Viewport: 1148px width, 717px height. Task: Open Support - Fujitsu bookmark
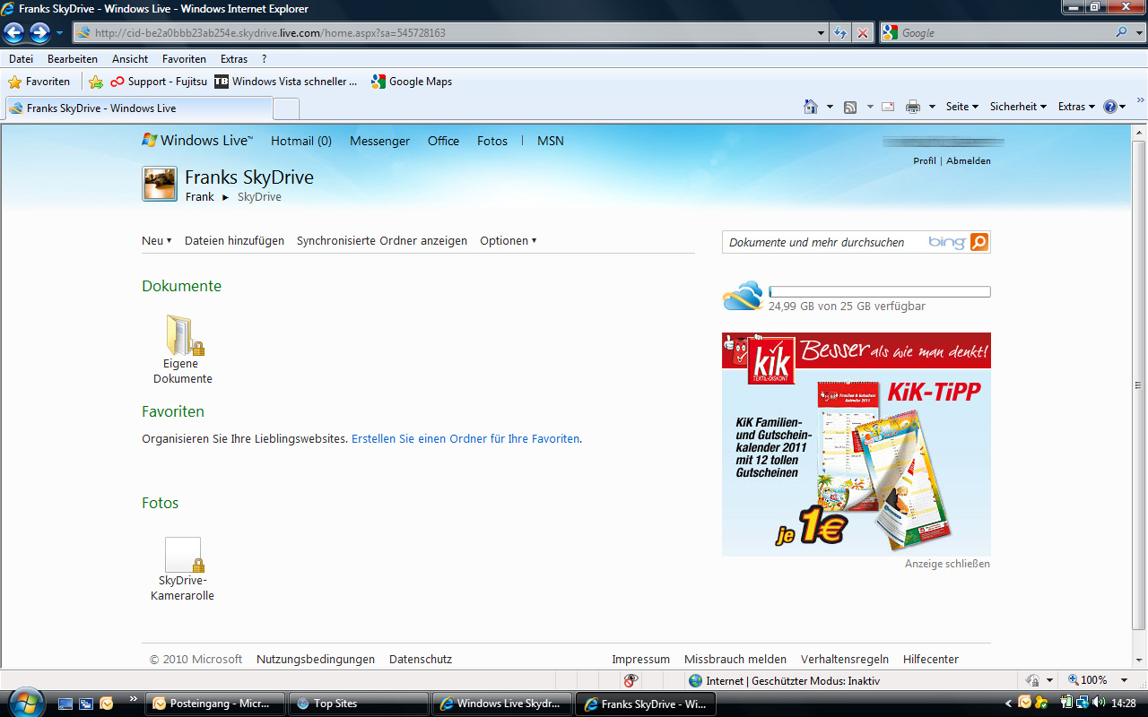[x=159, y=82]
